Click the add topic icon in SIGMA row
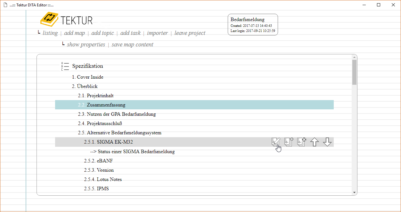Image resolution: width=401 pixels, height=212 pixels. [289, 142]
